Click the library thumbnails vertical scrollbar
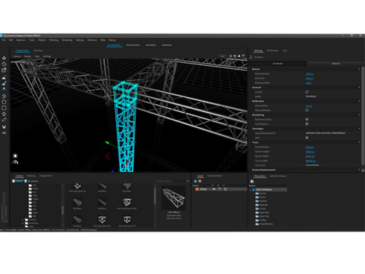The image size is (365, 274). 155,196
